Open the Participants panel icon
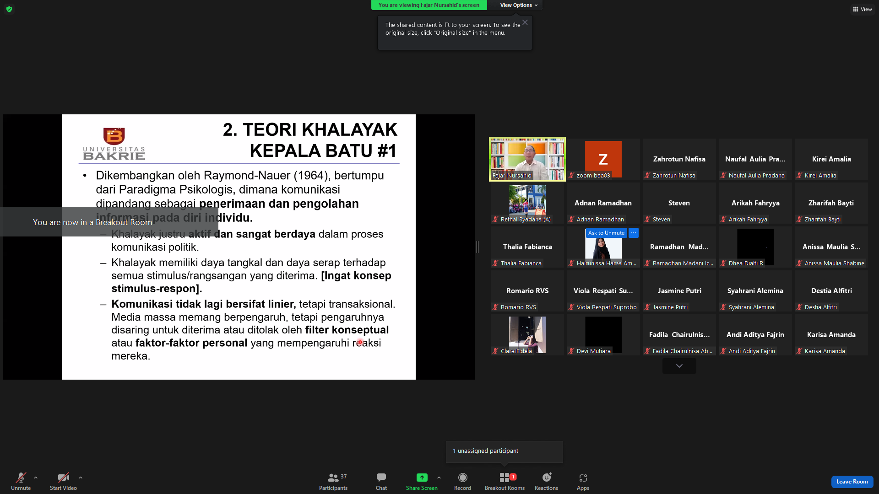879x494 pixels. coord(333,478)
